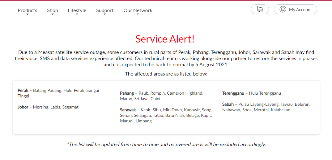Click the red Service Alert! heading

(x=165, y=39)
